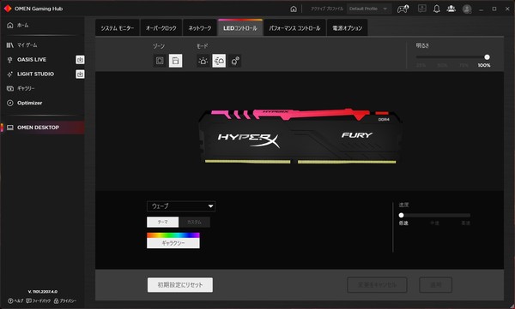
Task: Click the brightness slider handle at 100%
Action: pyautogui.click(x=487, y=57)
